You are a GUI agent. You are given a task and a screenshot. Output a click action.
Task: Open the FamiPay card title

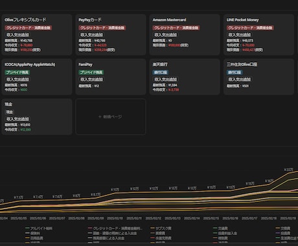[x=86, y=64]
